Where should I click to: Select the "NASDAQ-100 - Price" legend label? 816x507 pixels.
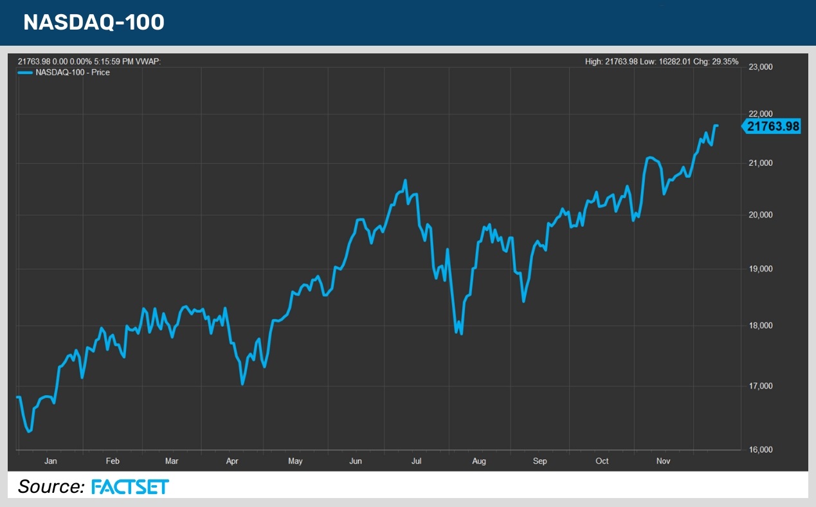pyautogui.click(x=72, y=73)
